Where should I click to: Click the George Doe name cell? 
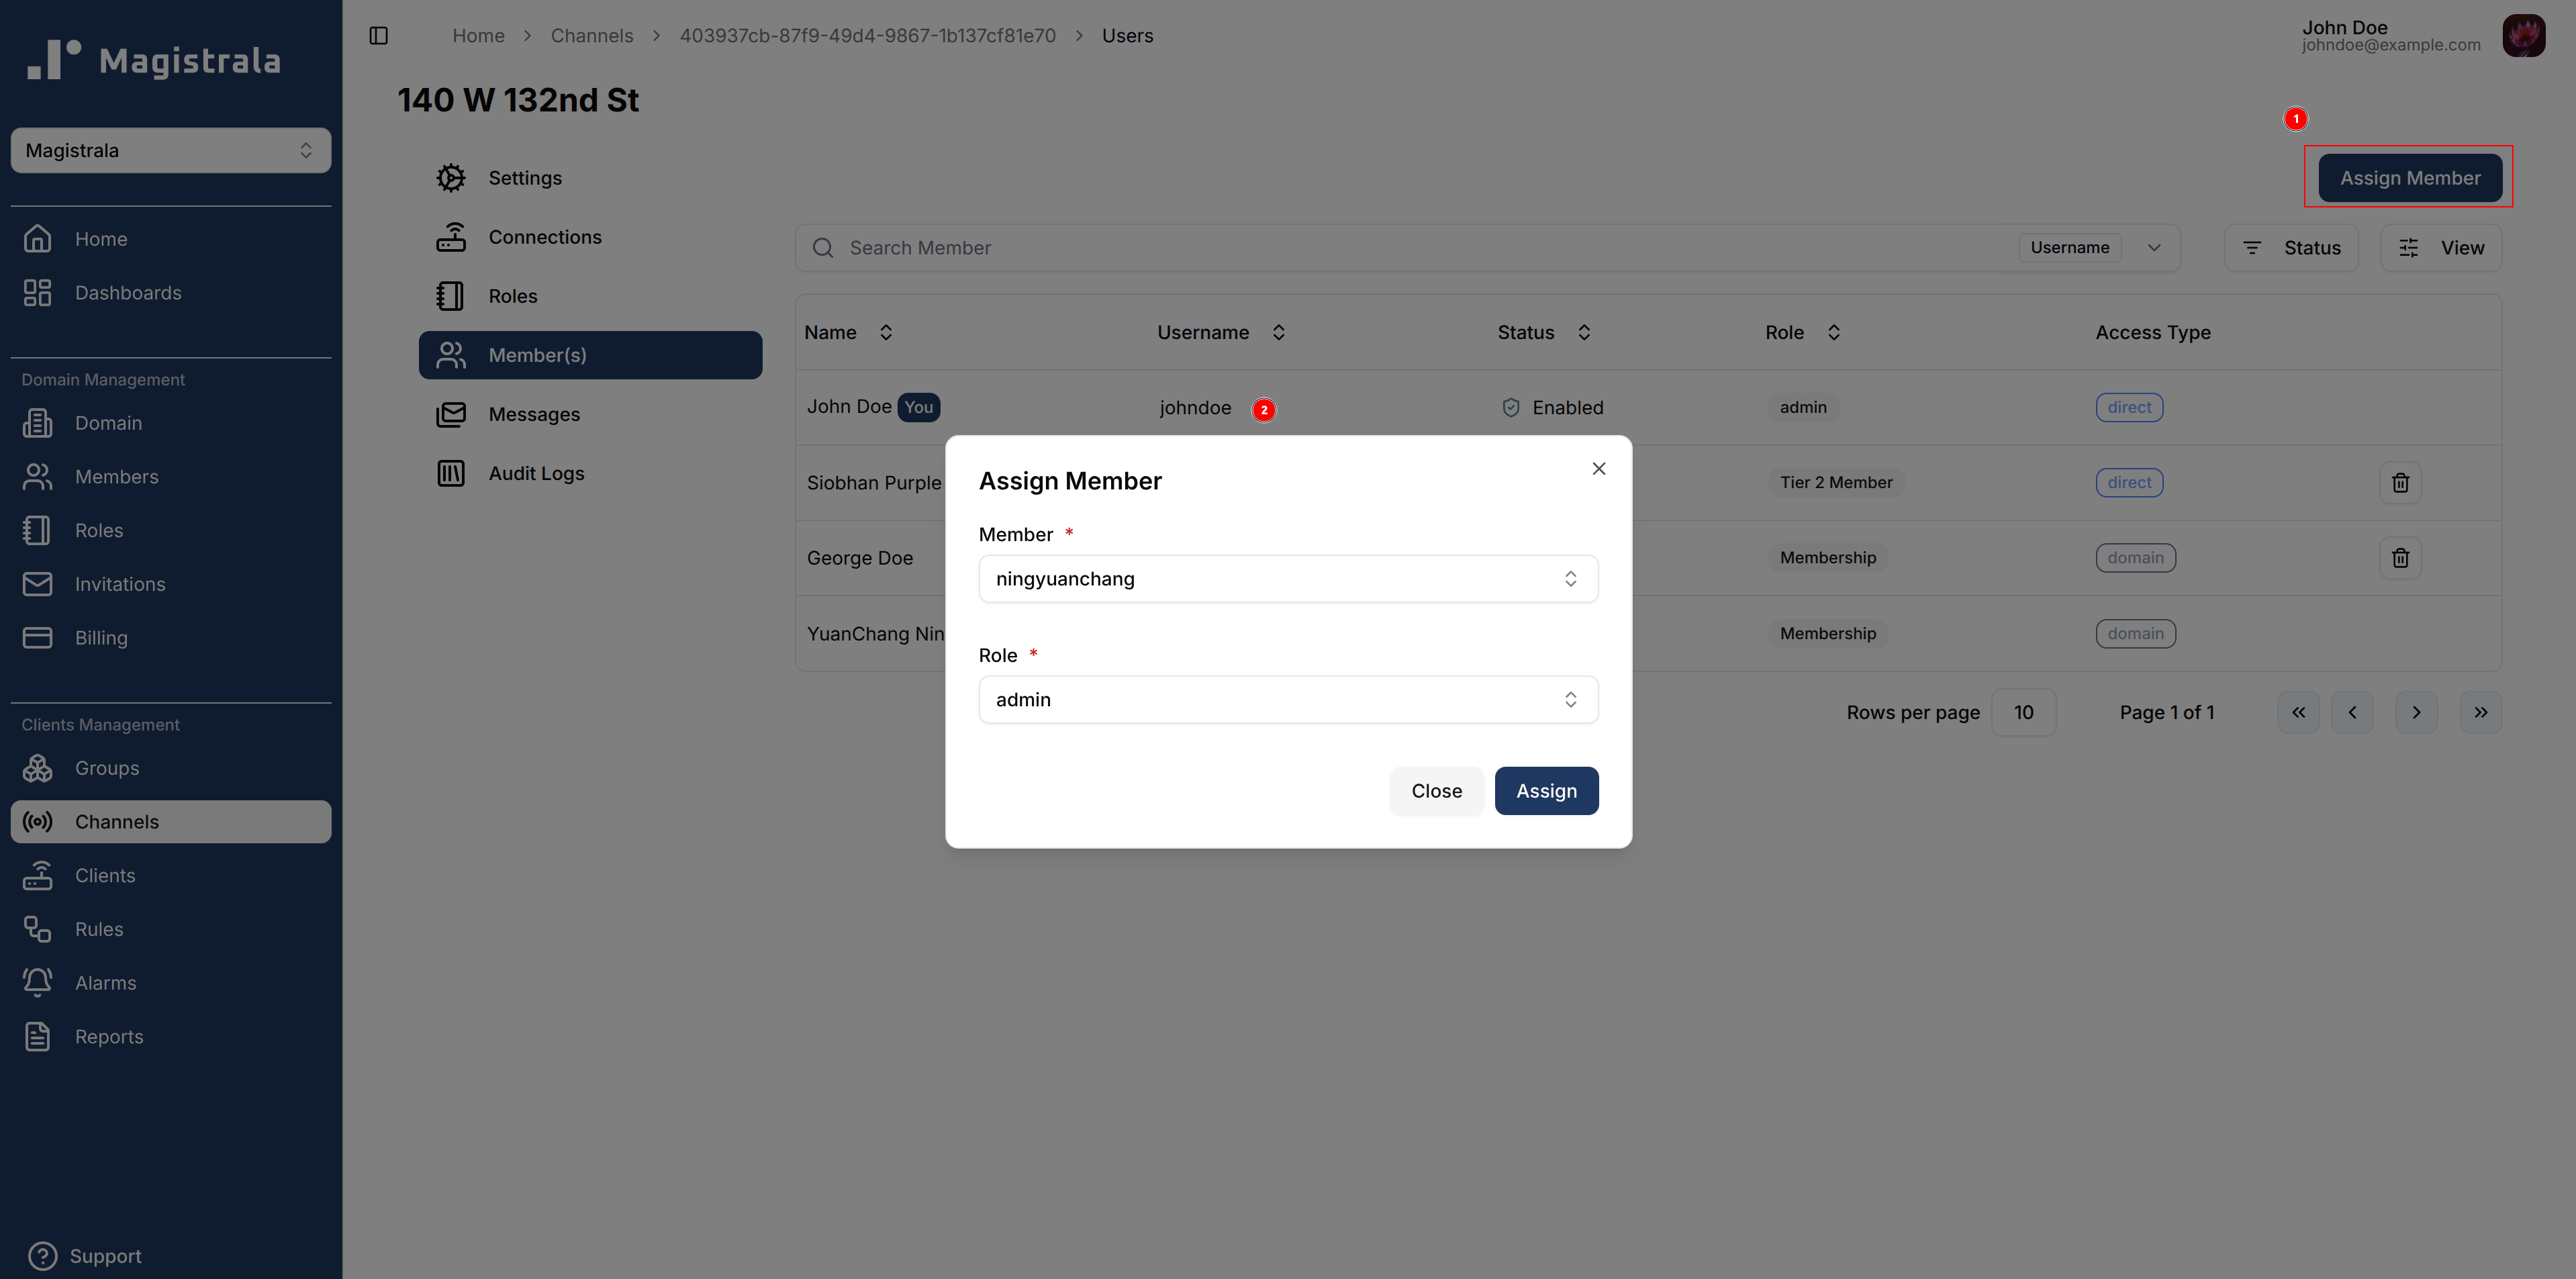tap(860, 558)
